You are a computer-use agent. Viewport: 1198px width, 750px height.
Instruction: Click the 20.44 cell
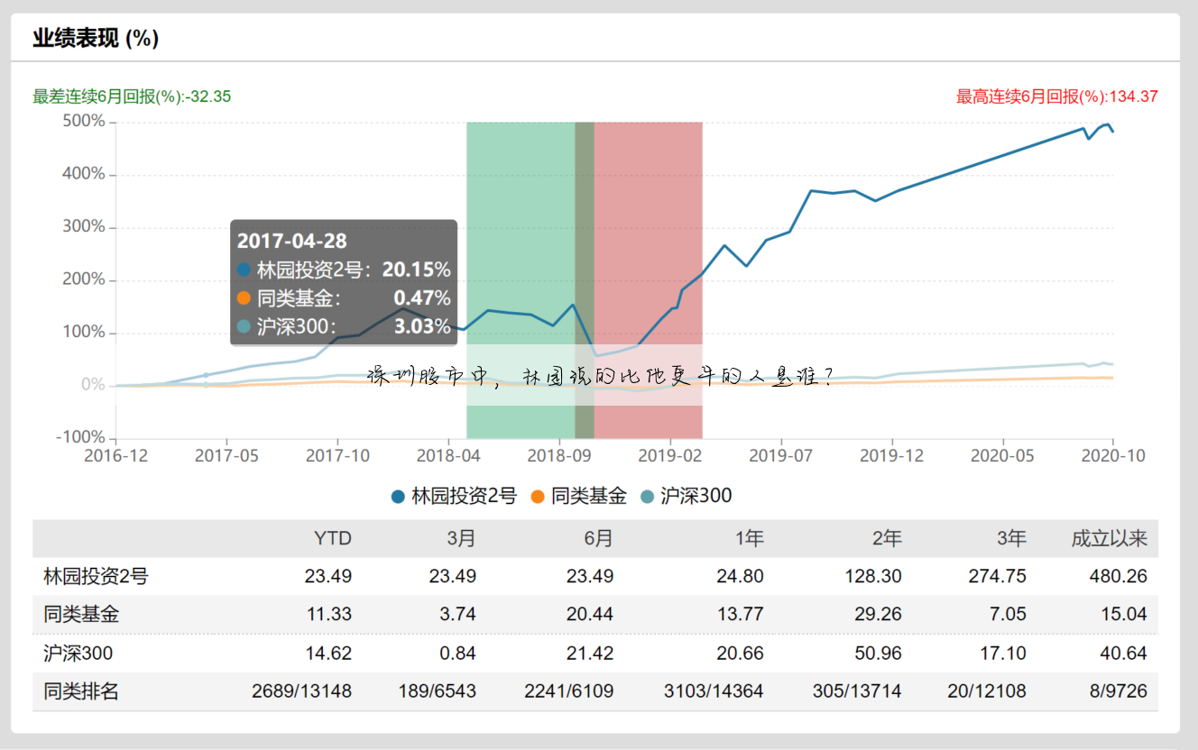pos(590,615)
